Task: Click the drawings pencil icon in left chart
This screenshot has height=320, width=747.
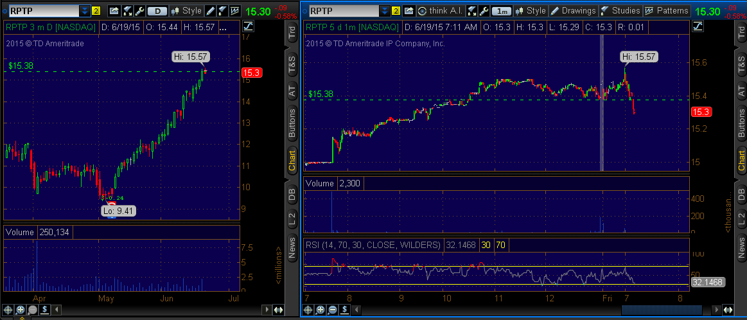Action: click(x=210, y=10)
